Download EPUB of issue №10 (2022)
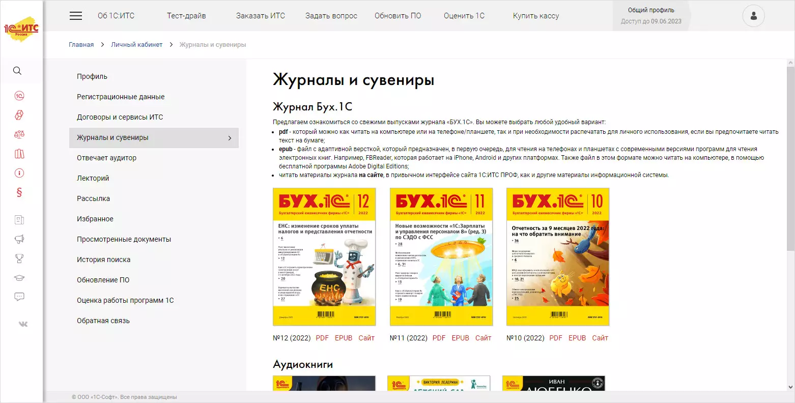795x403 pixels. 577,338
